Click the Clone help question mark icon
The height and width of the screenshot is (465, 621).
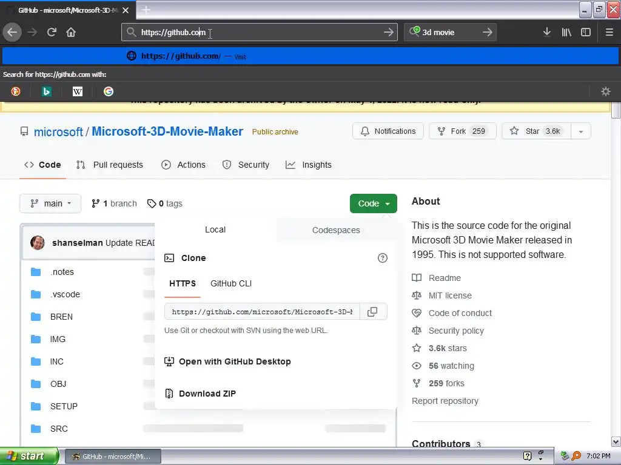point(383,258)
